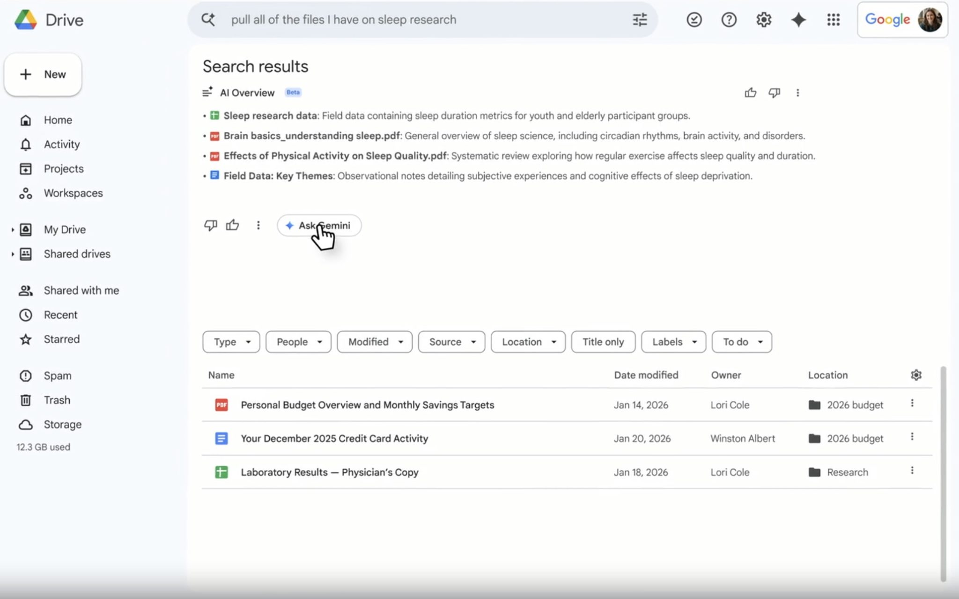This screenshot has height=599, width=959.
Task: Click the offline ready checkmark icon
Action: coord(694,20)
